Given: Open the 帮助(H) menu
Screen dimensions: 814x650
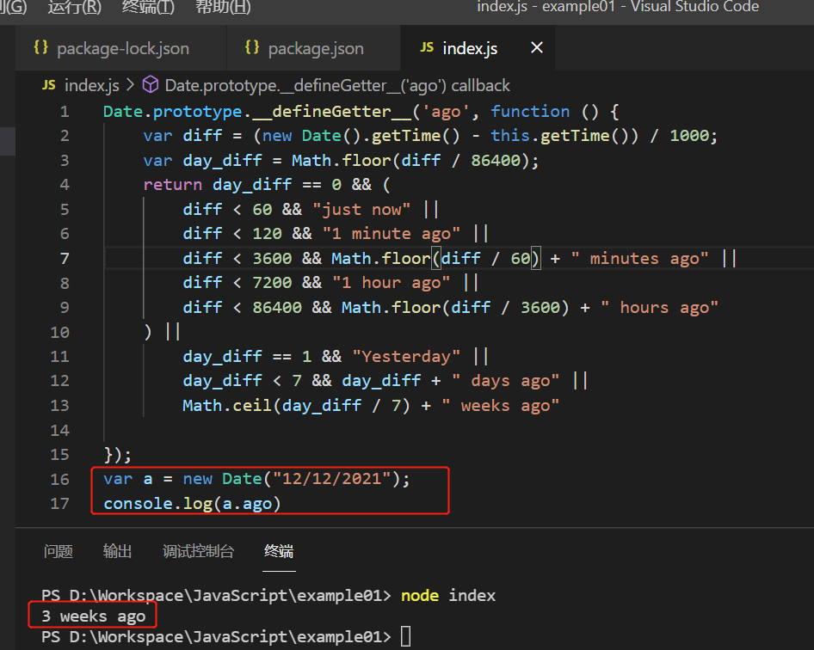Looking at the screenshot, I should point(223,7).
